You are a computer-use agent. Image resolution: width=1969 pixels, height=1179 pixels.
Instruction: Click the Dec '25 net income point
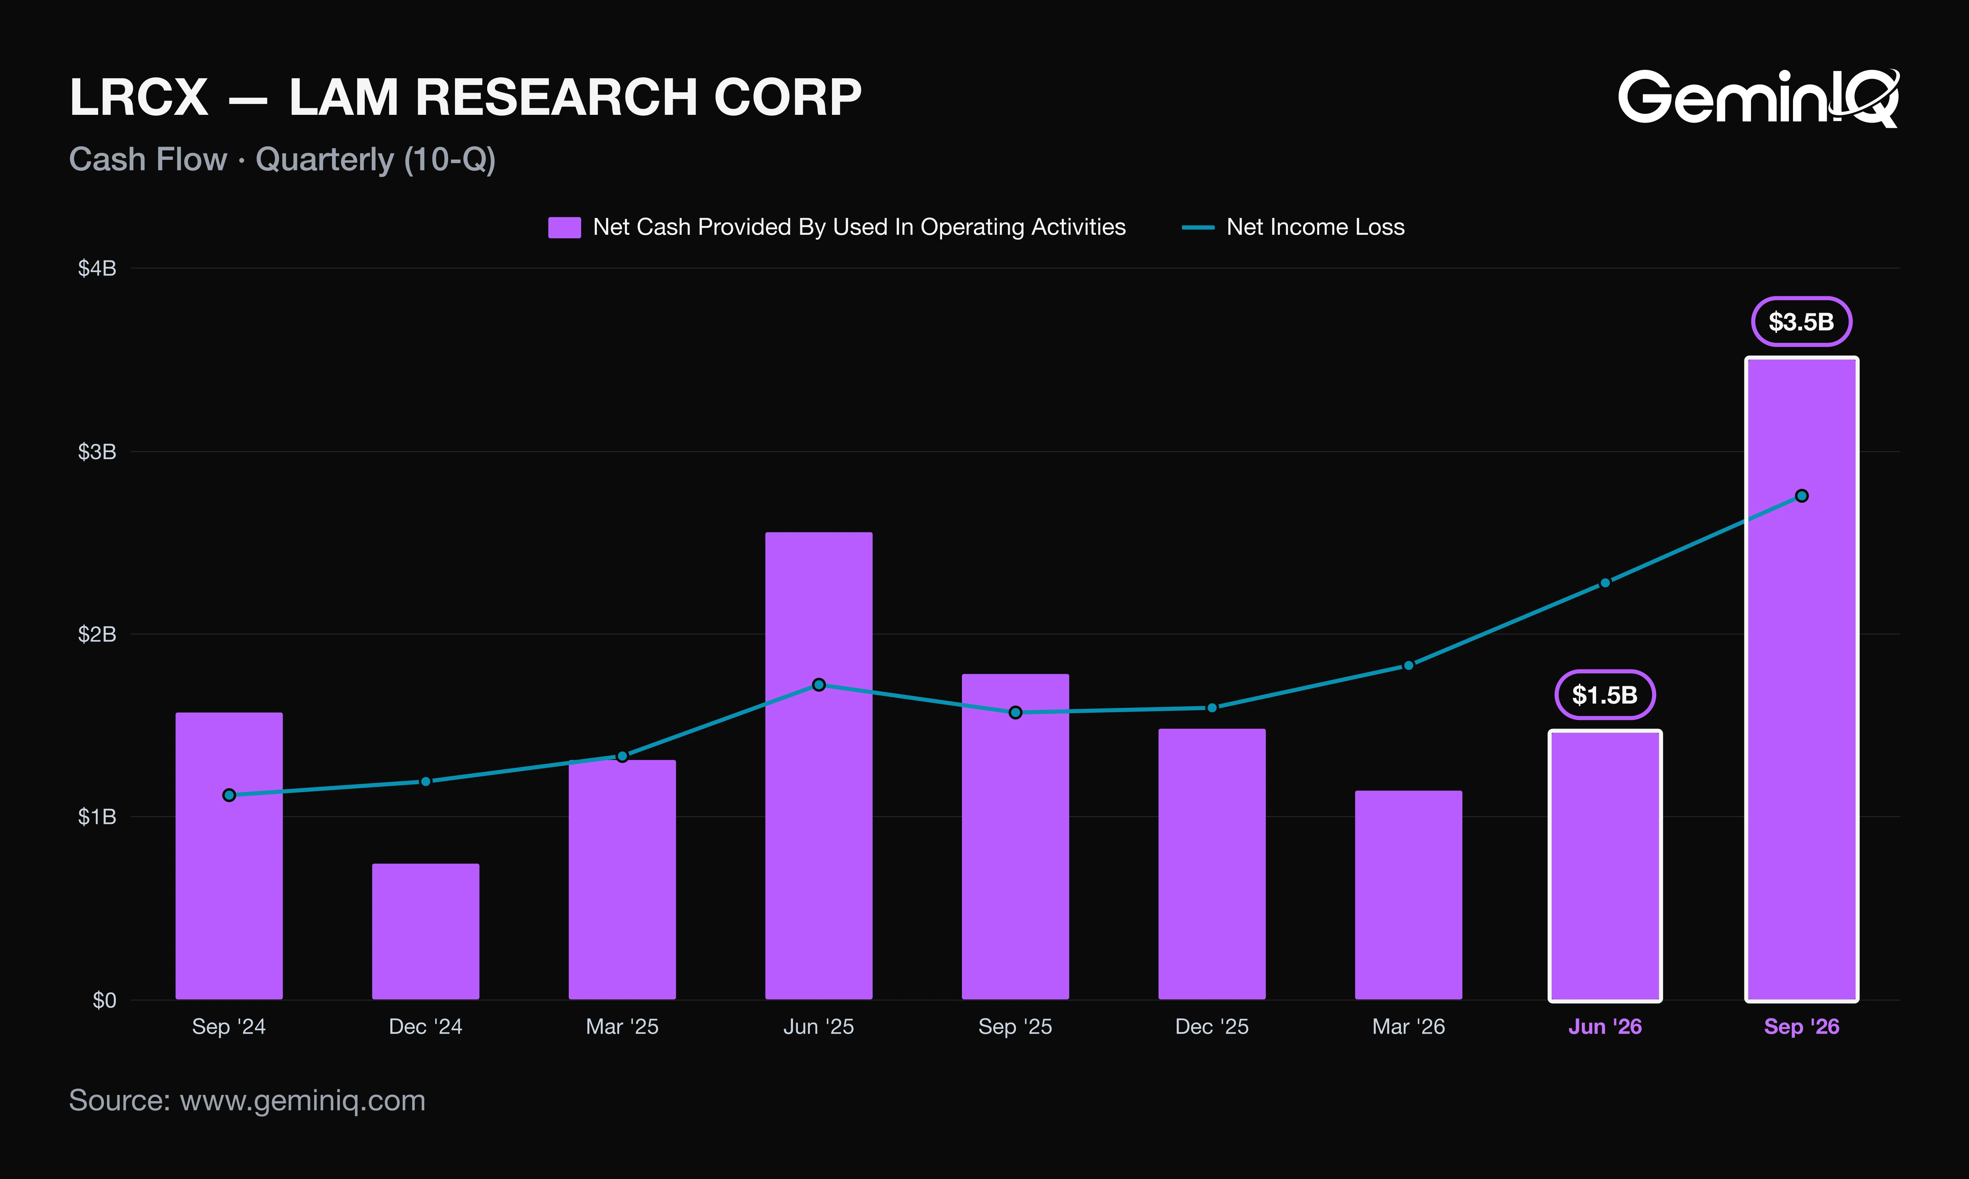pos(1212,708)
